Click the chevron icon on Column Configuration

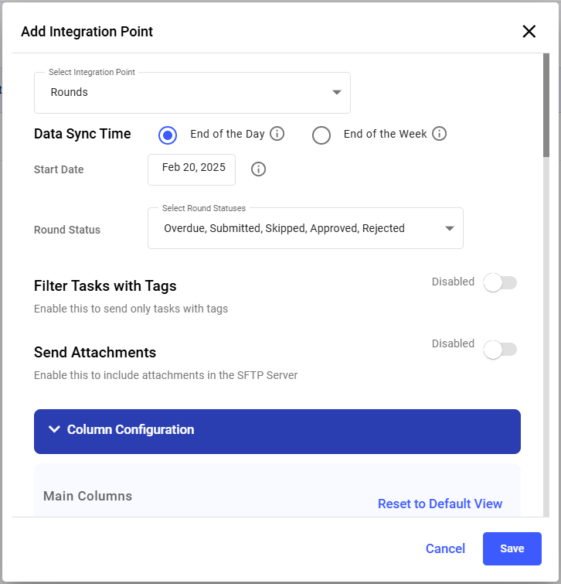[x=54, y=429]
